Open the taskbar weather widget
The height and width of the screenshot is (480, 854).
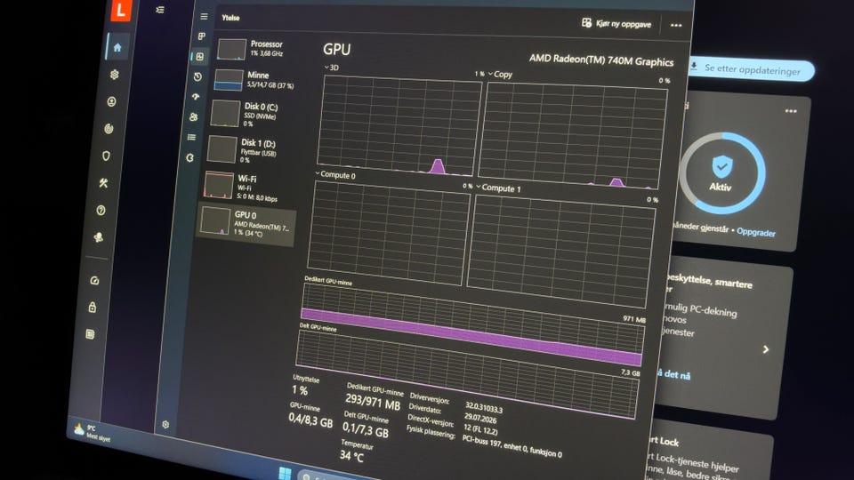pos(93,432)
